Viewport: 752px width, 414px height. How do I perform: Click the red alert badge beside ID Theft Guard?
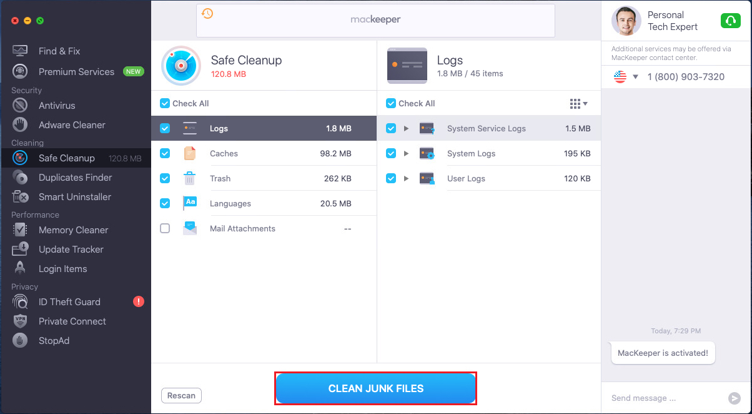point(139,301)
